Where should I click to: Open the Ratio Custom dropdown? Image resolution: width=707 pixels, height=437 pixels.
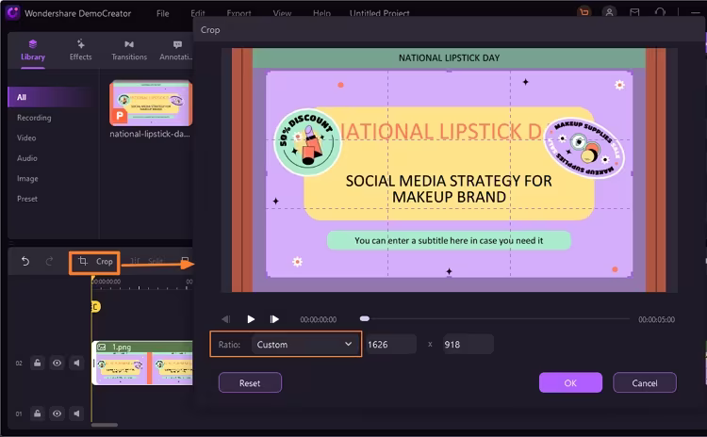tap(305, 345)
